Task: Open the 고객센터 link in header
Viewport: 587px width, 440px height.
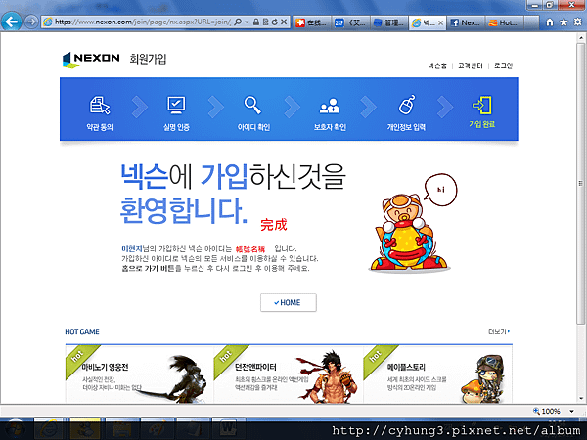Action: point(471,66)
